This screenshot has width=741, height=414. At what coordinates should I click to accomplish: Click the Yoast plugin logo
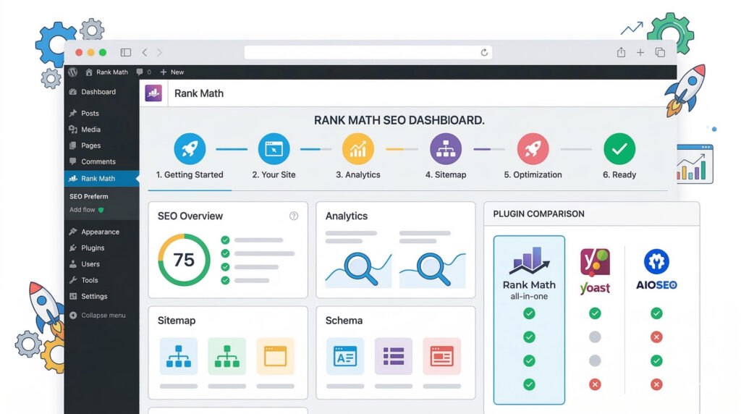[x=595, y=271]
